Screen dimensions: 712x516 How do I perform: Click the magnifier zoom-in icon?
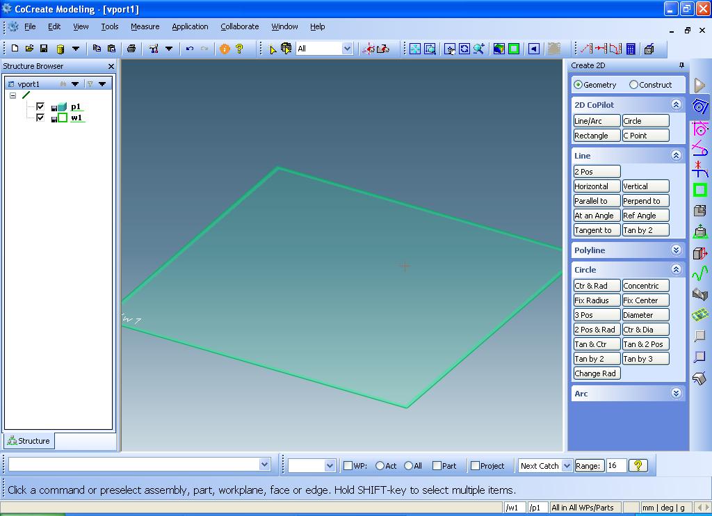coord(479,49)
